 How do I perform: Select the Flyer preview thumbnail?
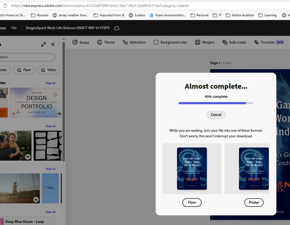pos(192,169)
